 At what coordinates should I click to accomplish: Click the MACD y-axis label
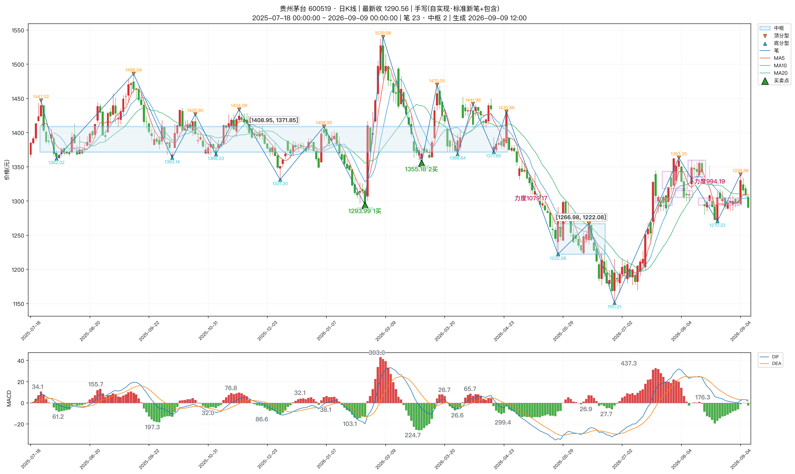(x=9, y=399)
